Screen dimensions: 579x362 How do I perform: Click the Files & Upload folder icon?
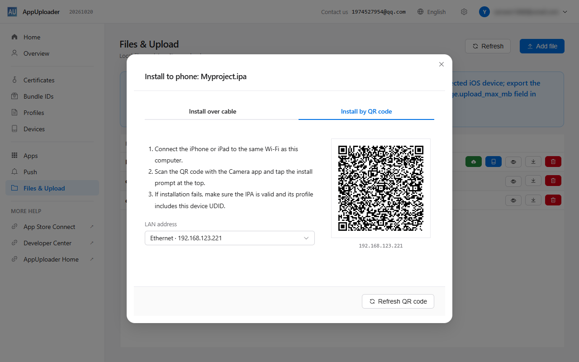pos(14,188)
